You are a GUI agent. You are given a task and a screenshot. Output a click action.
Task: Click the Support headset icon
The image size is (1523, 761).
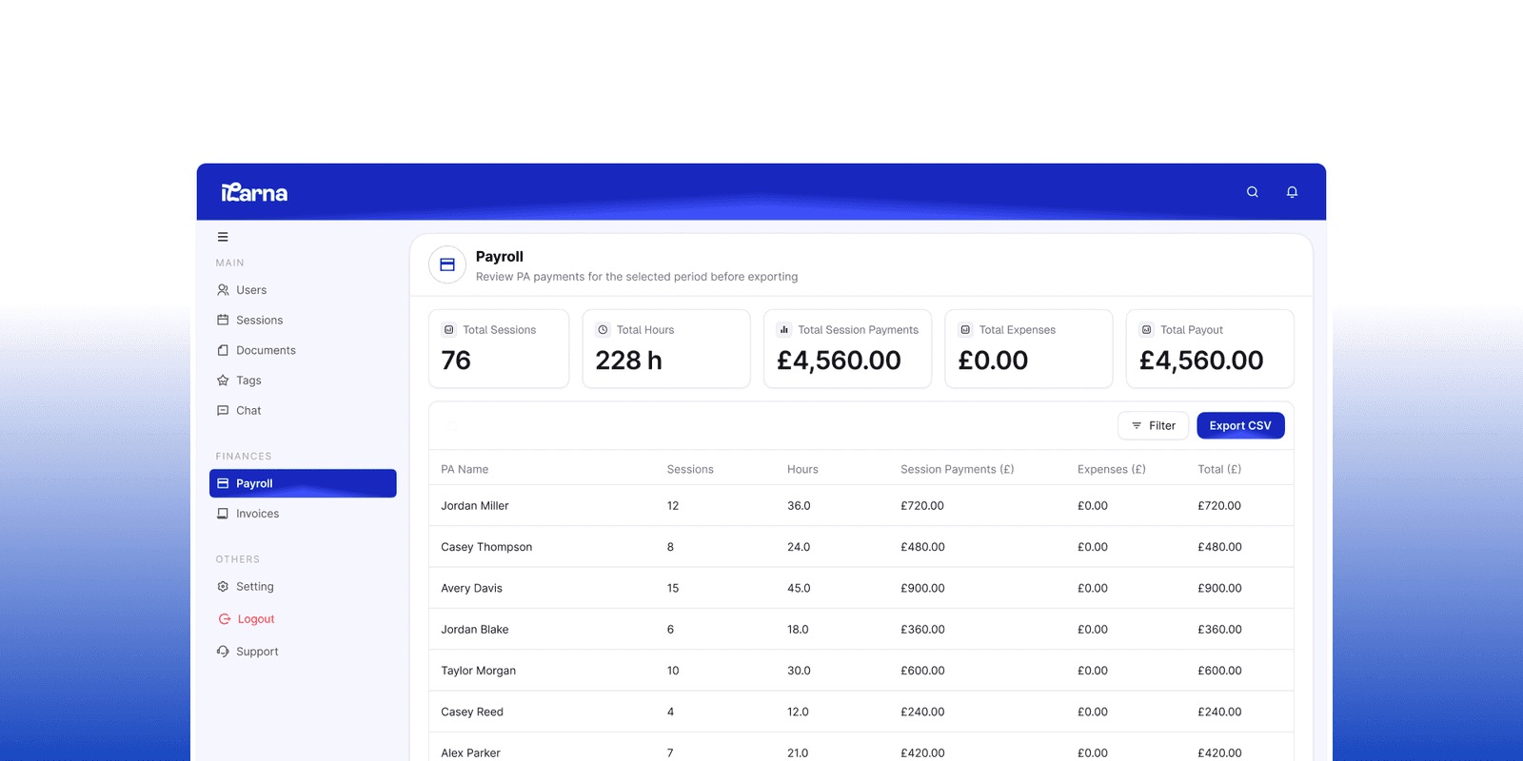[223, 652]
